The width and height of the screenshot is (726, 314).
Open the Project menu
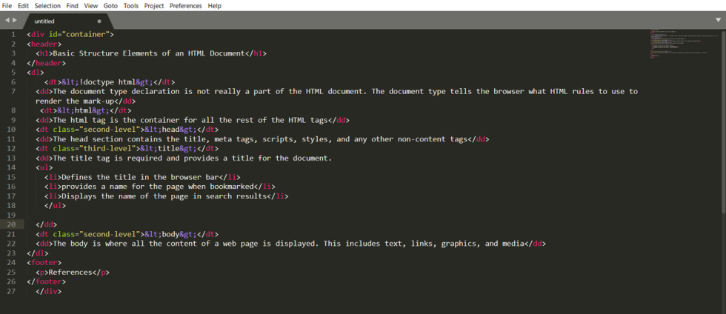coord(154,6)
